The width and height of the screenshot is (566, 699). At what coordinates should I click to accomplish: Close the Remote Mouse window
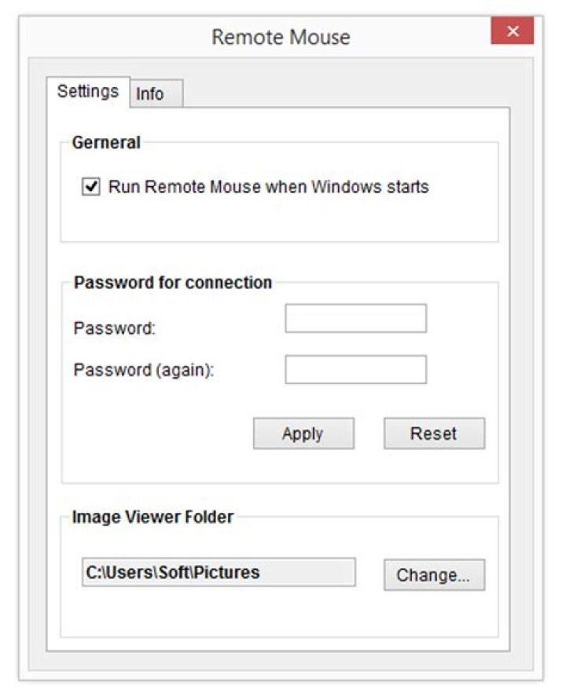coord(513,31)
